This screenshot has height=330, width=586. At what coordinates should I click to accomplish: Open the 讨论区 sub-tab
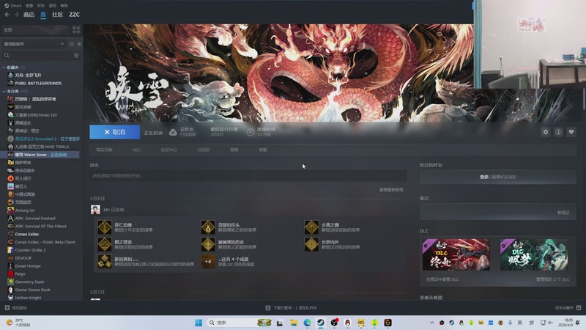click(x=204, y=150)
